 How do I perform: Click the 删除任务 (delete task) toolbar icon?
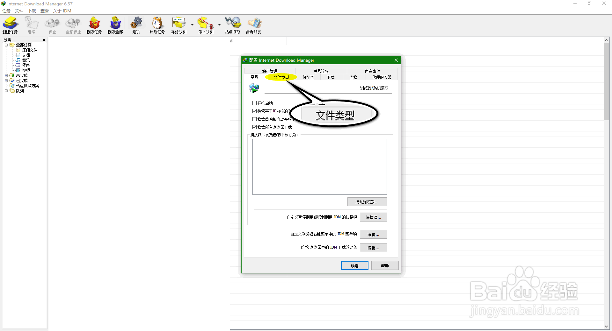point(94,25)
